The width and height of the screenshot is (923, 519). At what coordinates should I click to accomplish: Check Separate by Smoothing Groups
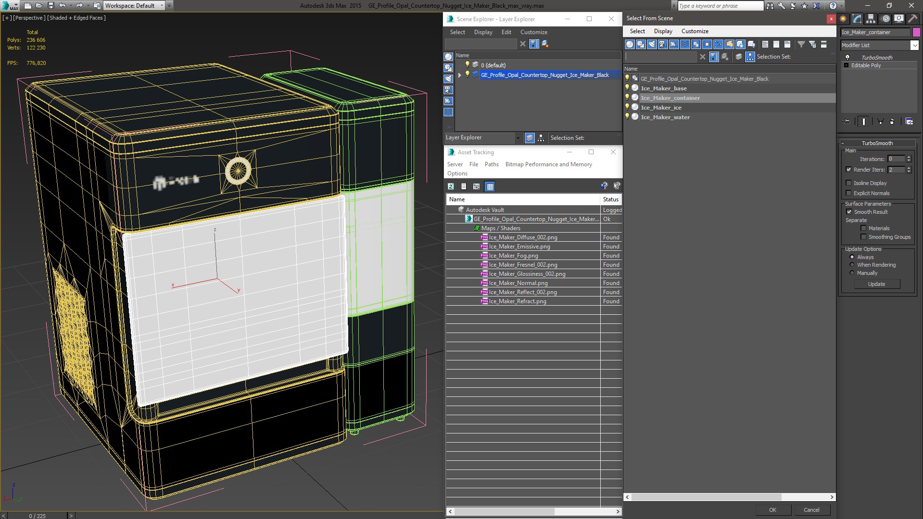pos(863,237)
